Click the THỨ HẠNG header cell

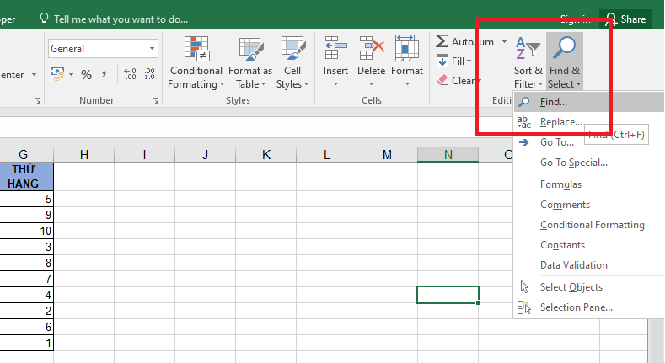26,176
